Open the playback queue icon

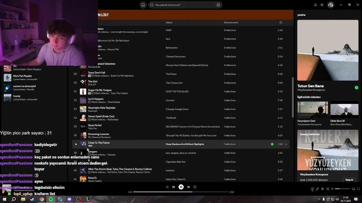coord(322,189)
